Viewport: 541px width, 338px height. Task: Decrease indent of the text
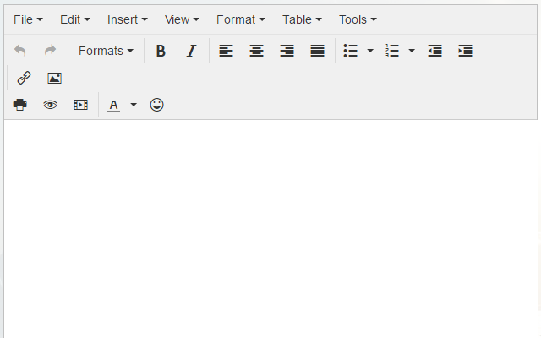pos(434,51)
